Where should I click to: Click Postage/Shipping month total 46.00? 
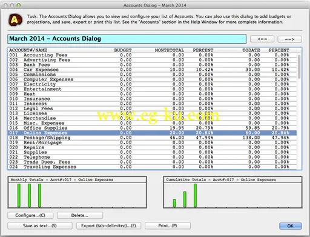177,138
